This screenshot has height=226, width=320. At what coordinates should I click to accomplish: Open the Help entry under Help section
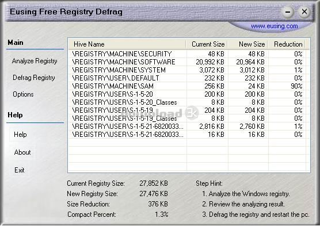coord(20,135)
